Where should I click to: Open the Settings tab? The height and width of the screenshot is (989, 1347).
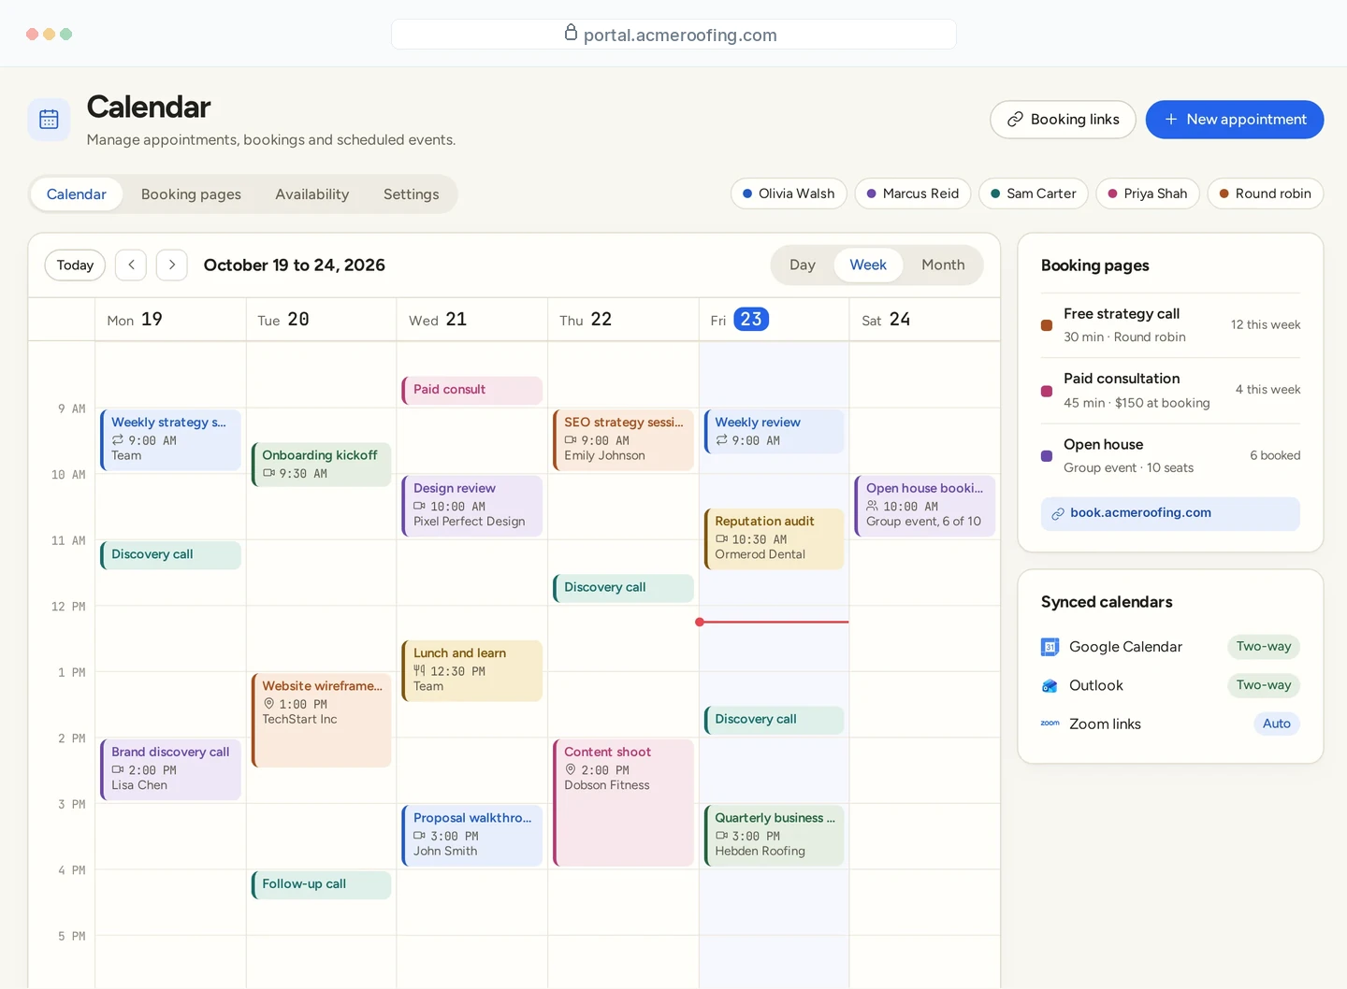tap(412, 194)
